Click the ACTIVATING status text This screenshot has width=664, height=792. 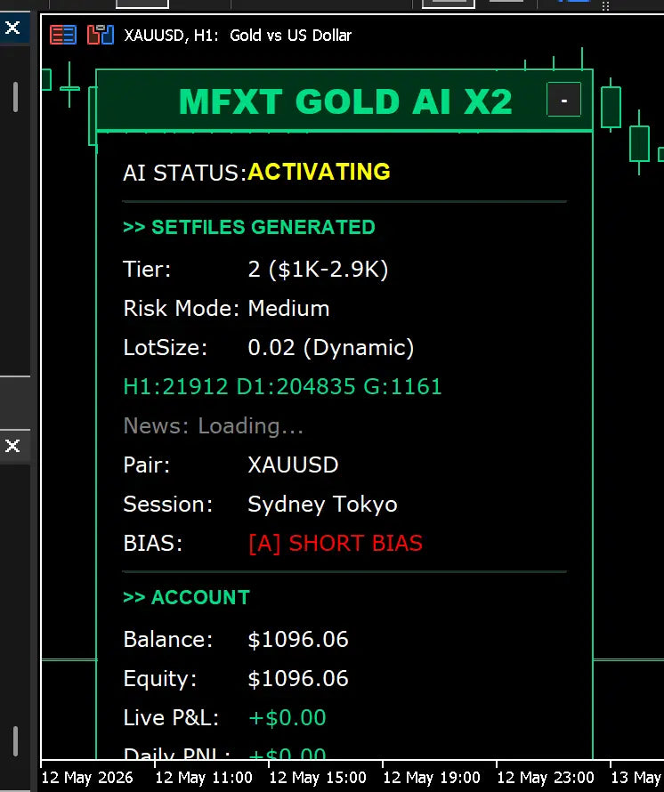tap(319, 172)
